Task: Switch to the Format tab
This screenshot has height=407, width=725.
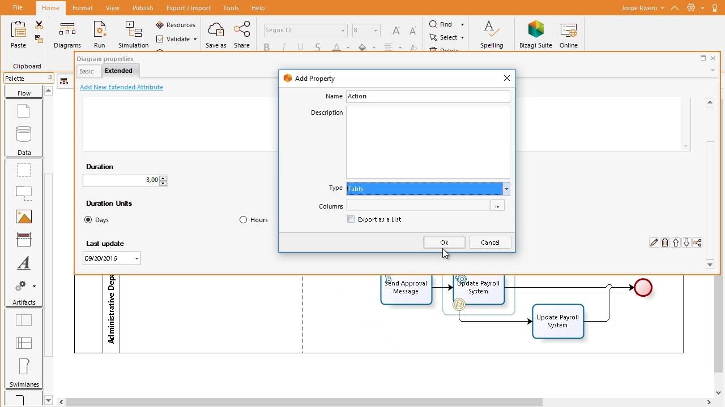Action: 82,8
